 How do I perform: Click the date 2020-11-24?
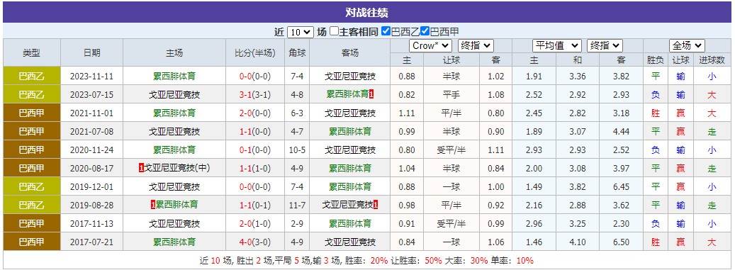click(92, 150)
